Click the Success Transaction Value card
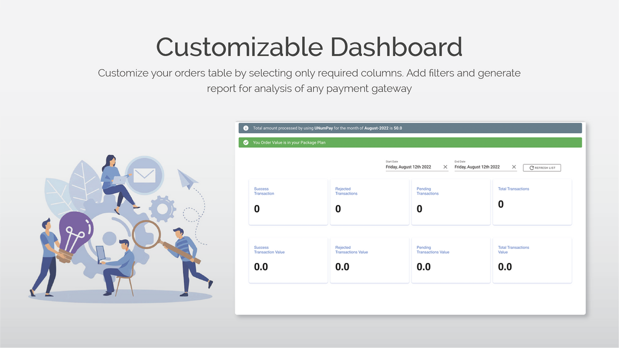The height and width of the screenshot is (348, 619). pyautogui.click(x=288, y=260)
